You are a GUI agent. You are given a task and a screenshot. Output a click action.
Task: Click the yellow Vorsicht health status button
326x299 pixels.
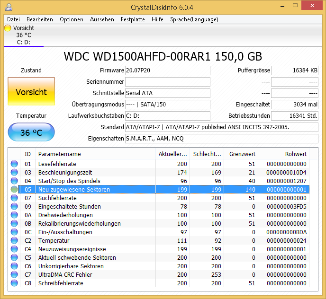coord(31,91)
